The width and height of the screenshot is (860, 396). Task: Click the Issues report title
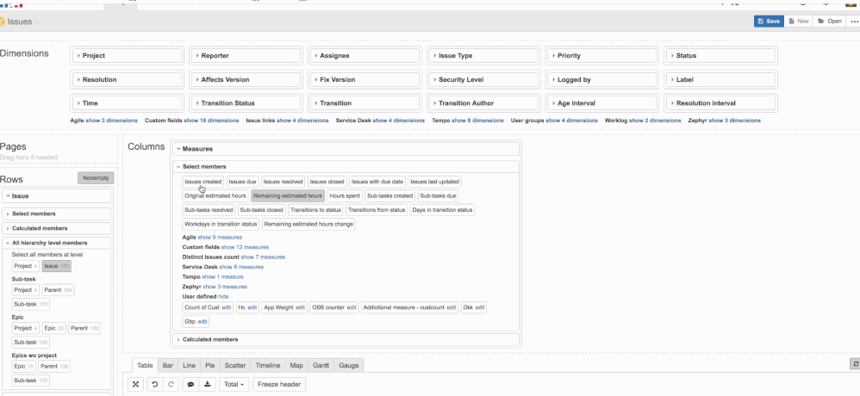tap(20, 22)
